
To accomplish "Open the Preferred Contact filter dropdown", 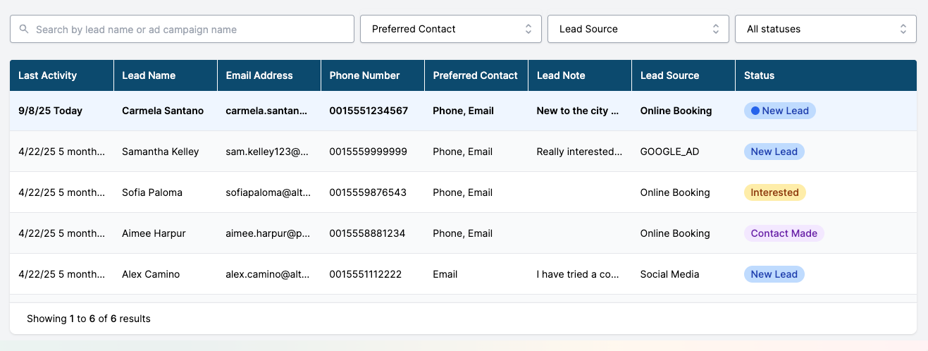I will (x=451, y=29).
